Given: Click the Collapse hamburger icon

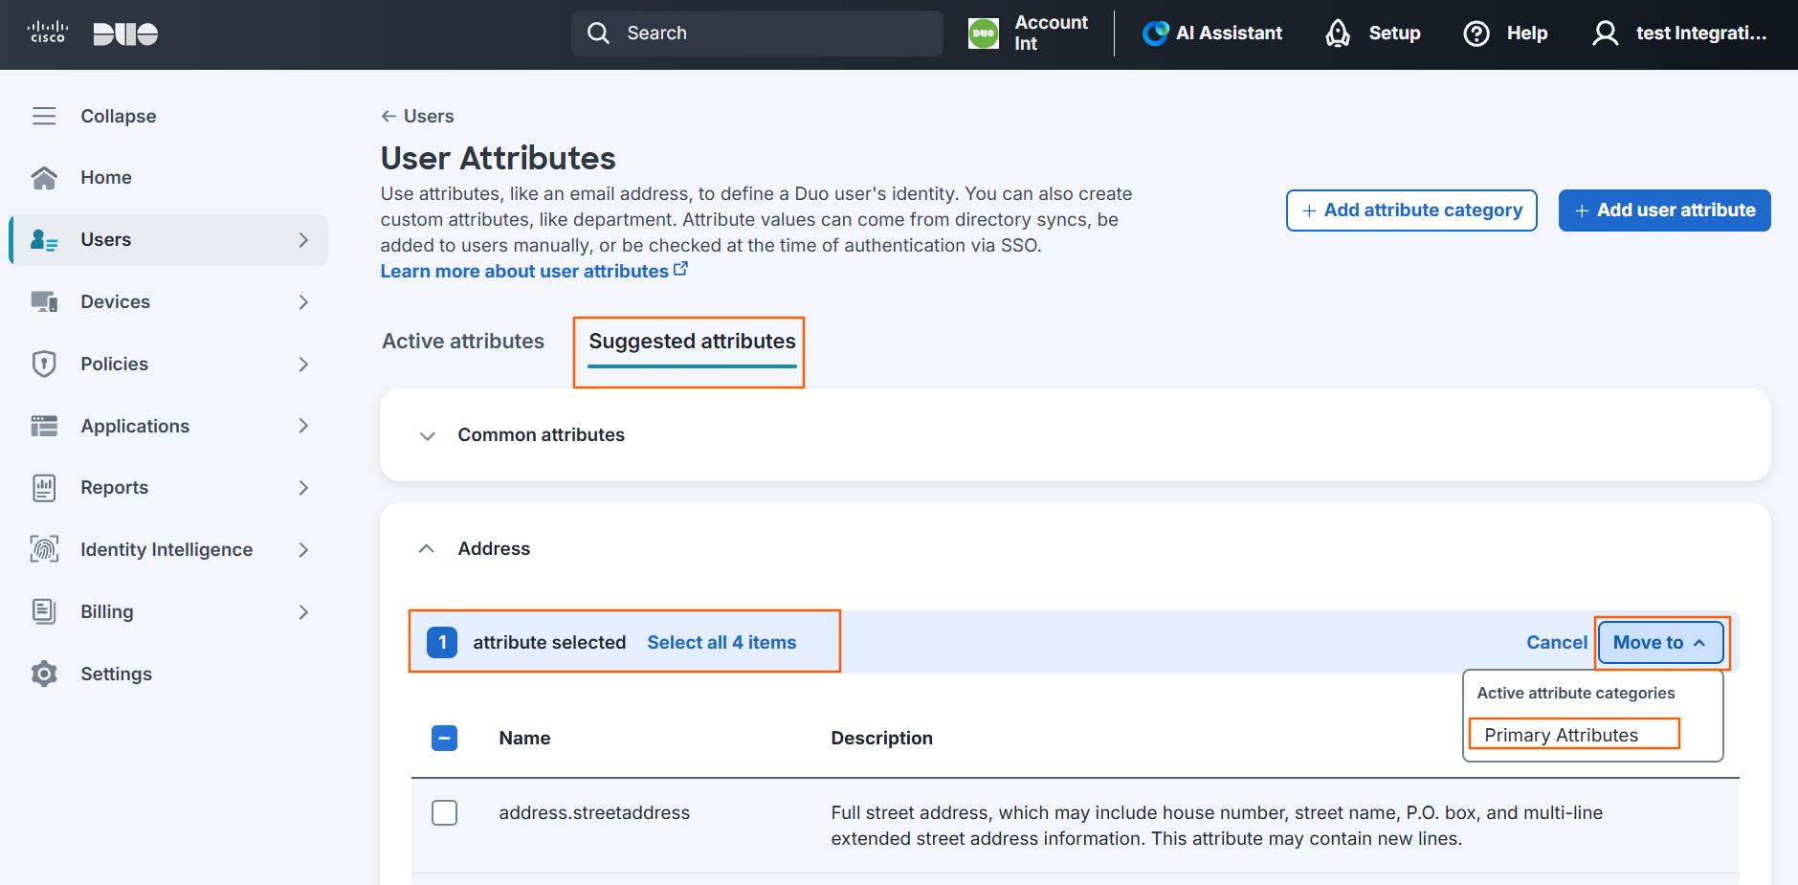Looking at the screenshot, I should click(44, 116).
